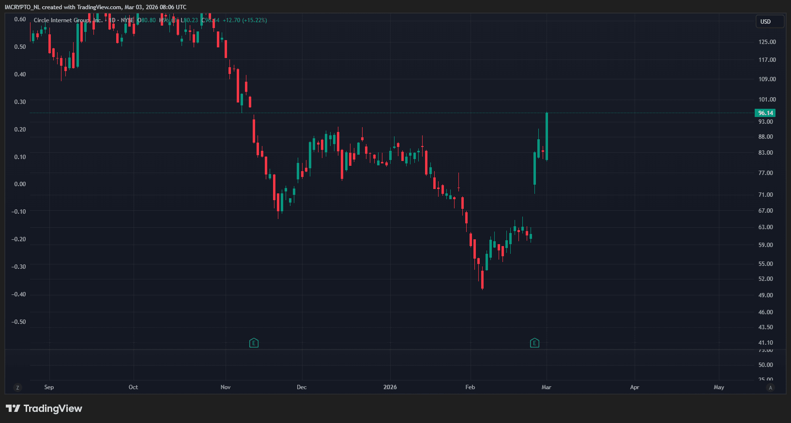Click the header text with TradingView.com
The width and height of the screenshot is (791, 423).
95,7
